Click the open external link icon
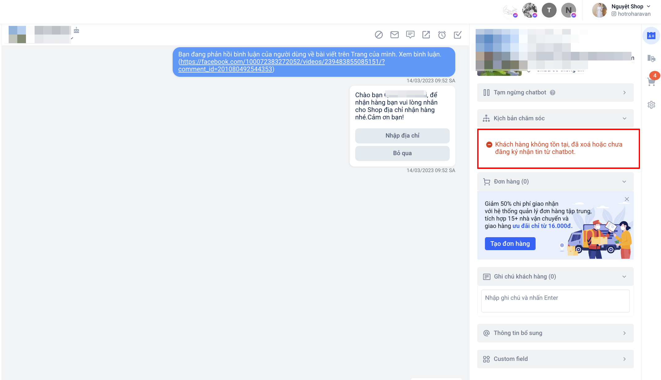The width and height of the screenshot is (661, 380). pos(426,35)
